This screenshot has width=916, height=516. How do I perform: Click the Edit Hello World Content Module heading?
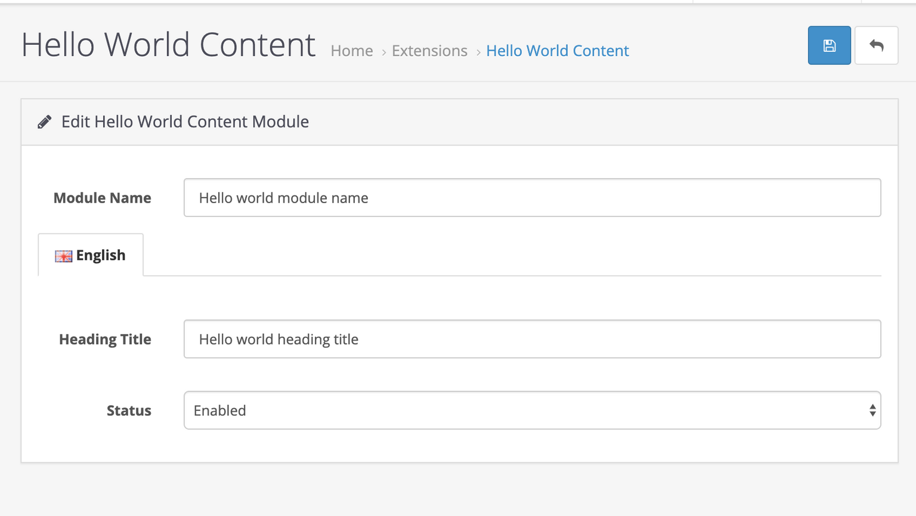(185, 122)
